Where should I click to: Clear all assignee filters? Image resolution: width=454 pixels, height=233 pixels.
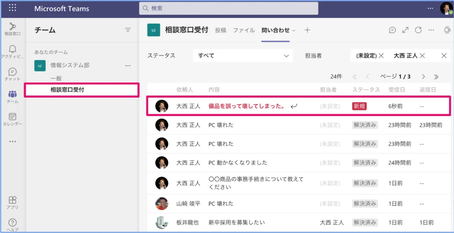(x=444, y=56)
